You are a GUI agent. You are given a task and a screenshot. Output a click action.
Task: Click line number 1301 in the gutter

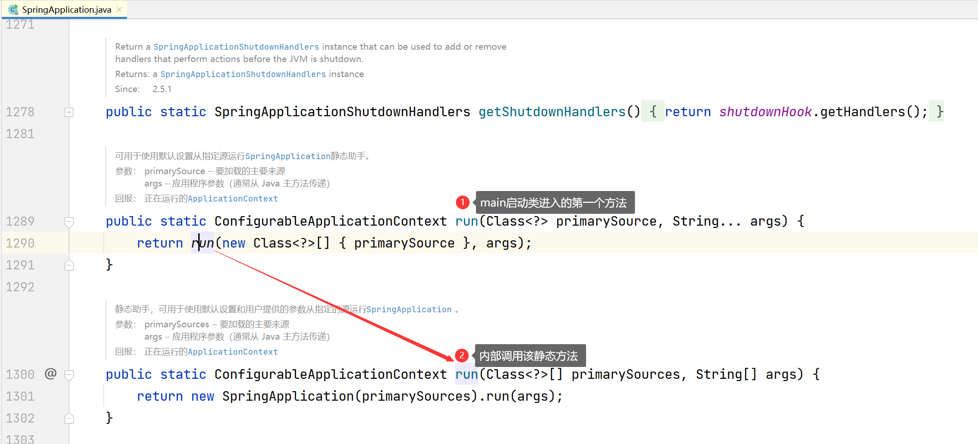20,397
